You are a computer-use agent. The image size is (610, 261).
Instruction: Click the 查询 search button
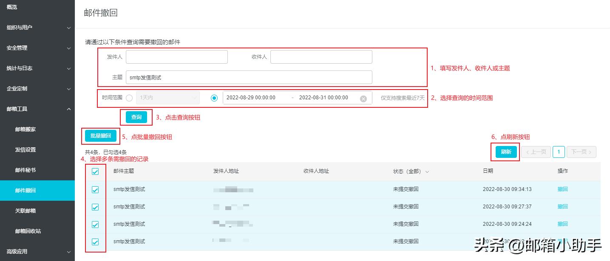pyautogui.click(x=136, y=117)
